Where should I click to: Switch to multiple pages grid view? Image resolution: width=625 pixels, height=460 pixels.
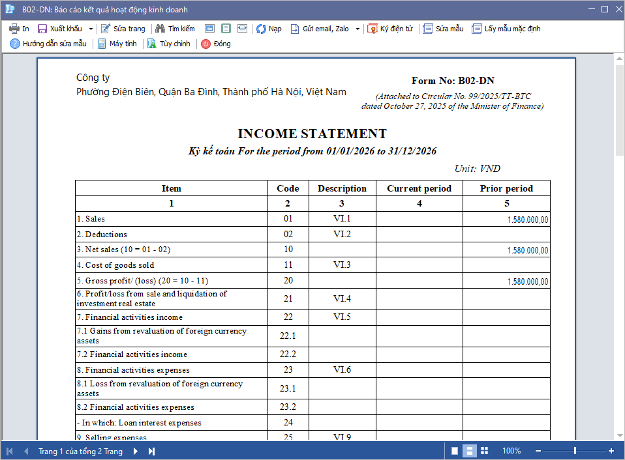(x=484, y=451)
